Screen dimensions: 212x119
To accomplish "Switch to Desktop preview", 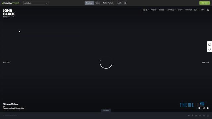I will click(89, 3).
